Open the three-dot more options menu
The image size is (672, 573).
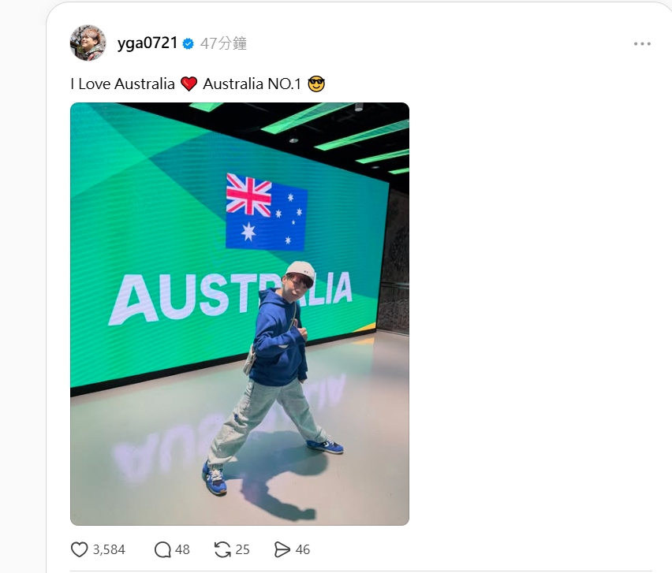(642, 43)
